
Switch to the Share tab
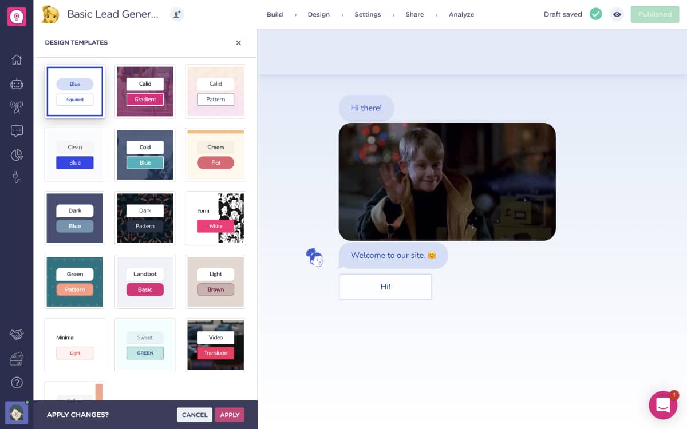pyautogui.click(x=414, y=14)
